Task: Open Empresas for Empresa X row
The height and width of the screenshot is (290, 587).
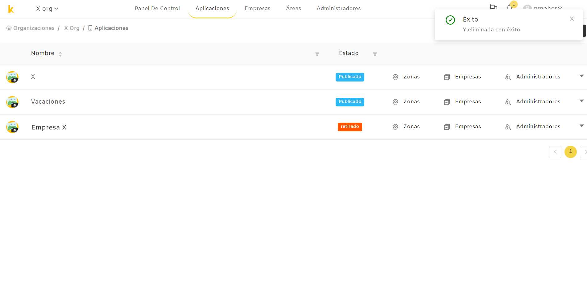Action: (462, 127)
